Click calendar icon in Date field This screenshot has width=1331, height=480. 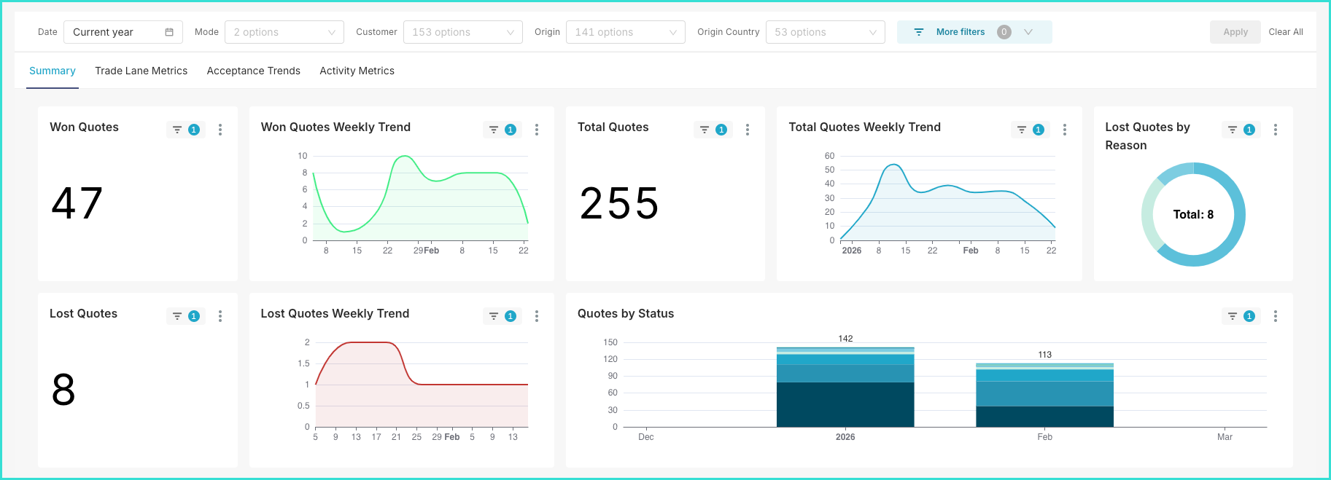(x=169, y=32)
